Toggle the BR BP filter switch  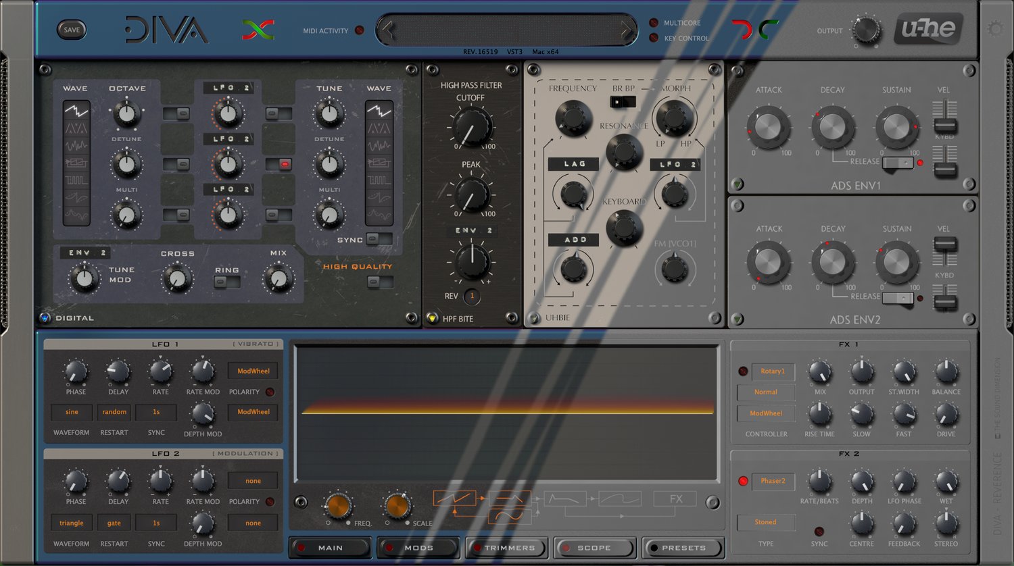623,102
